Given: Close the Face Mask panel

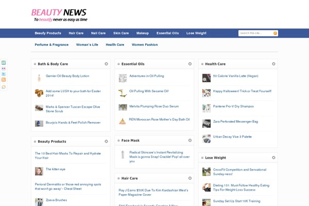Looking at the screenshot, I should [x=190, y=141].
